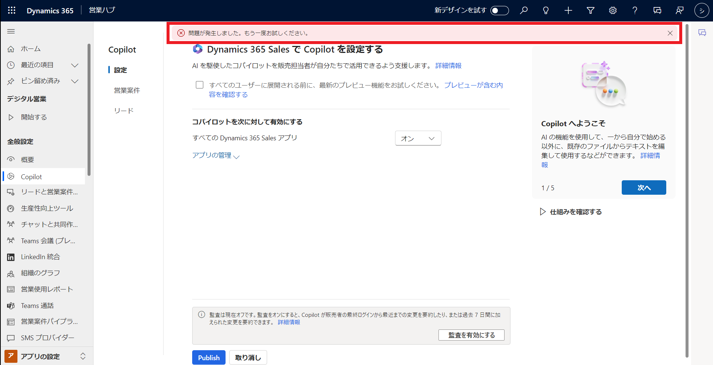Click the Publish button
713x365 pixels.
point(209,358)
